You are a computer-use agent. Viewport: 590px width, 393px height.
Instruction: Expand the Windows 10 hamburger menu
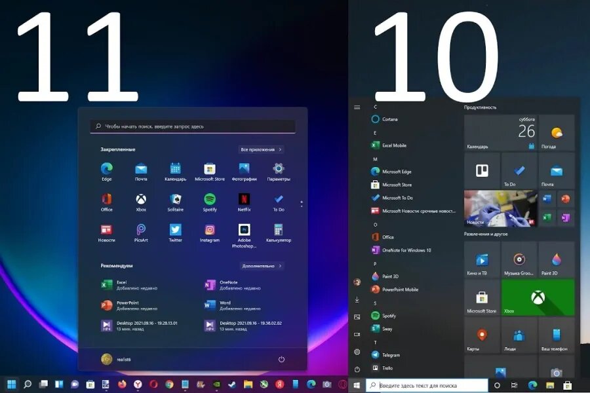[x=357, y=107]
